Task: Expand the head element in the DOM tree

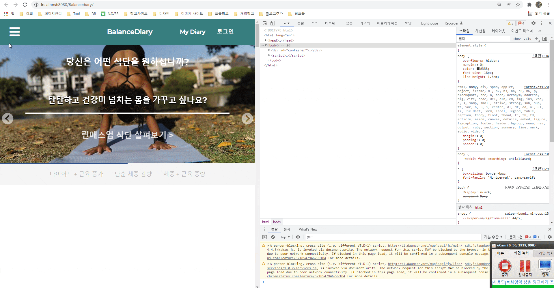Action: [266, 40]
